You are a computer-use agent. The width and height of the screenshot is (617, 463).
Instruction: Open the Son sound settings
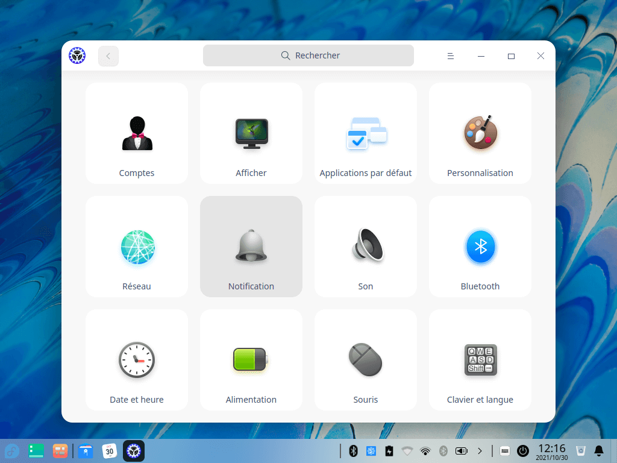(x=366, y=247)
